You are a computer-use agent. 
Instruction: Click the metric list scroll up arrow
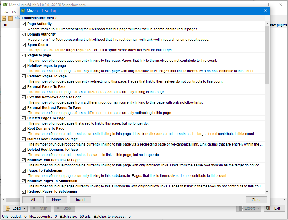pos(267,24)
